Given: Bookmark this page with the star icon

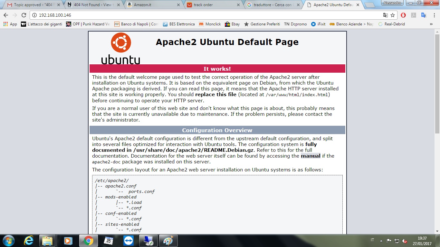Looking at the screenshot, I should pos(393,15).
